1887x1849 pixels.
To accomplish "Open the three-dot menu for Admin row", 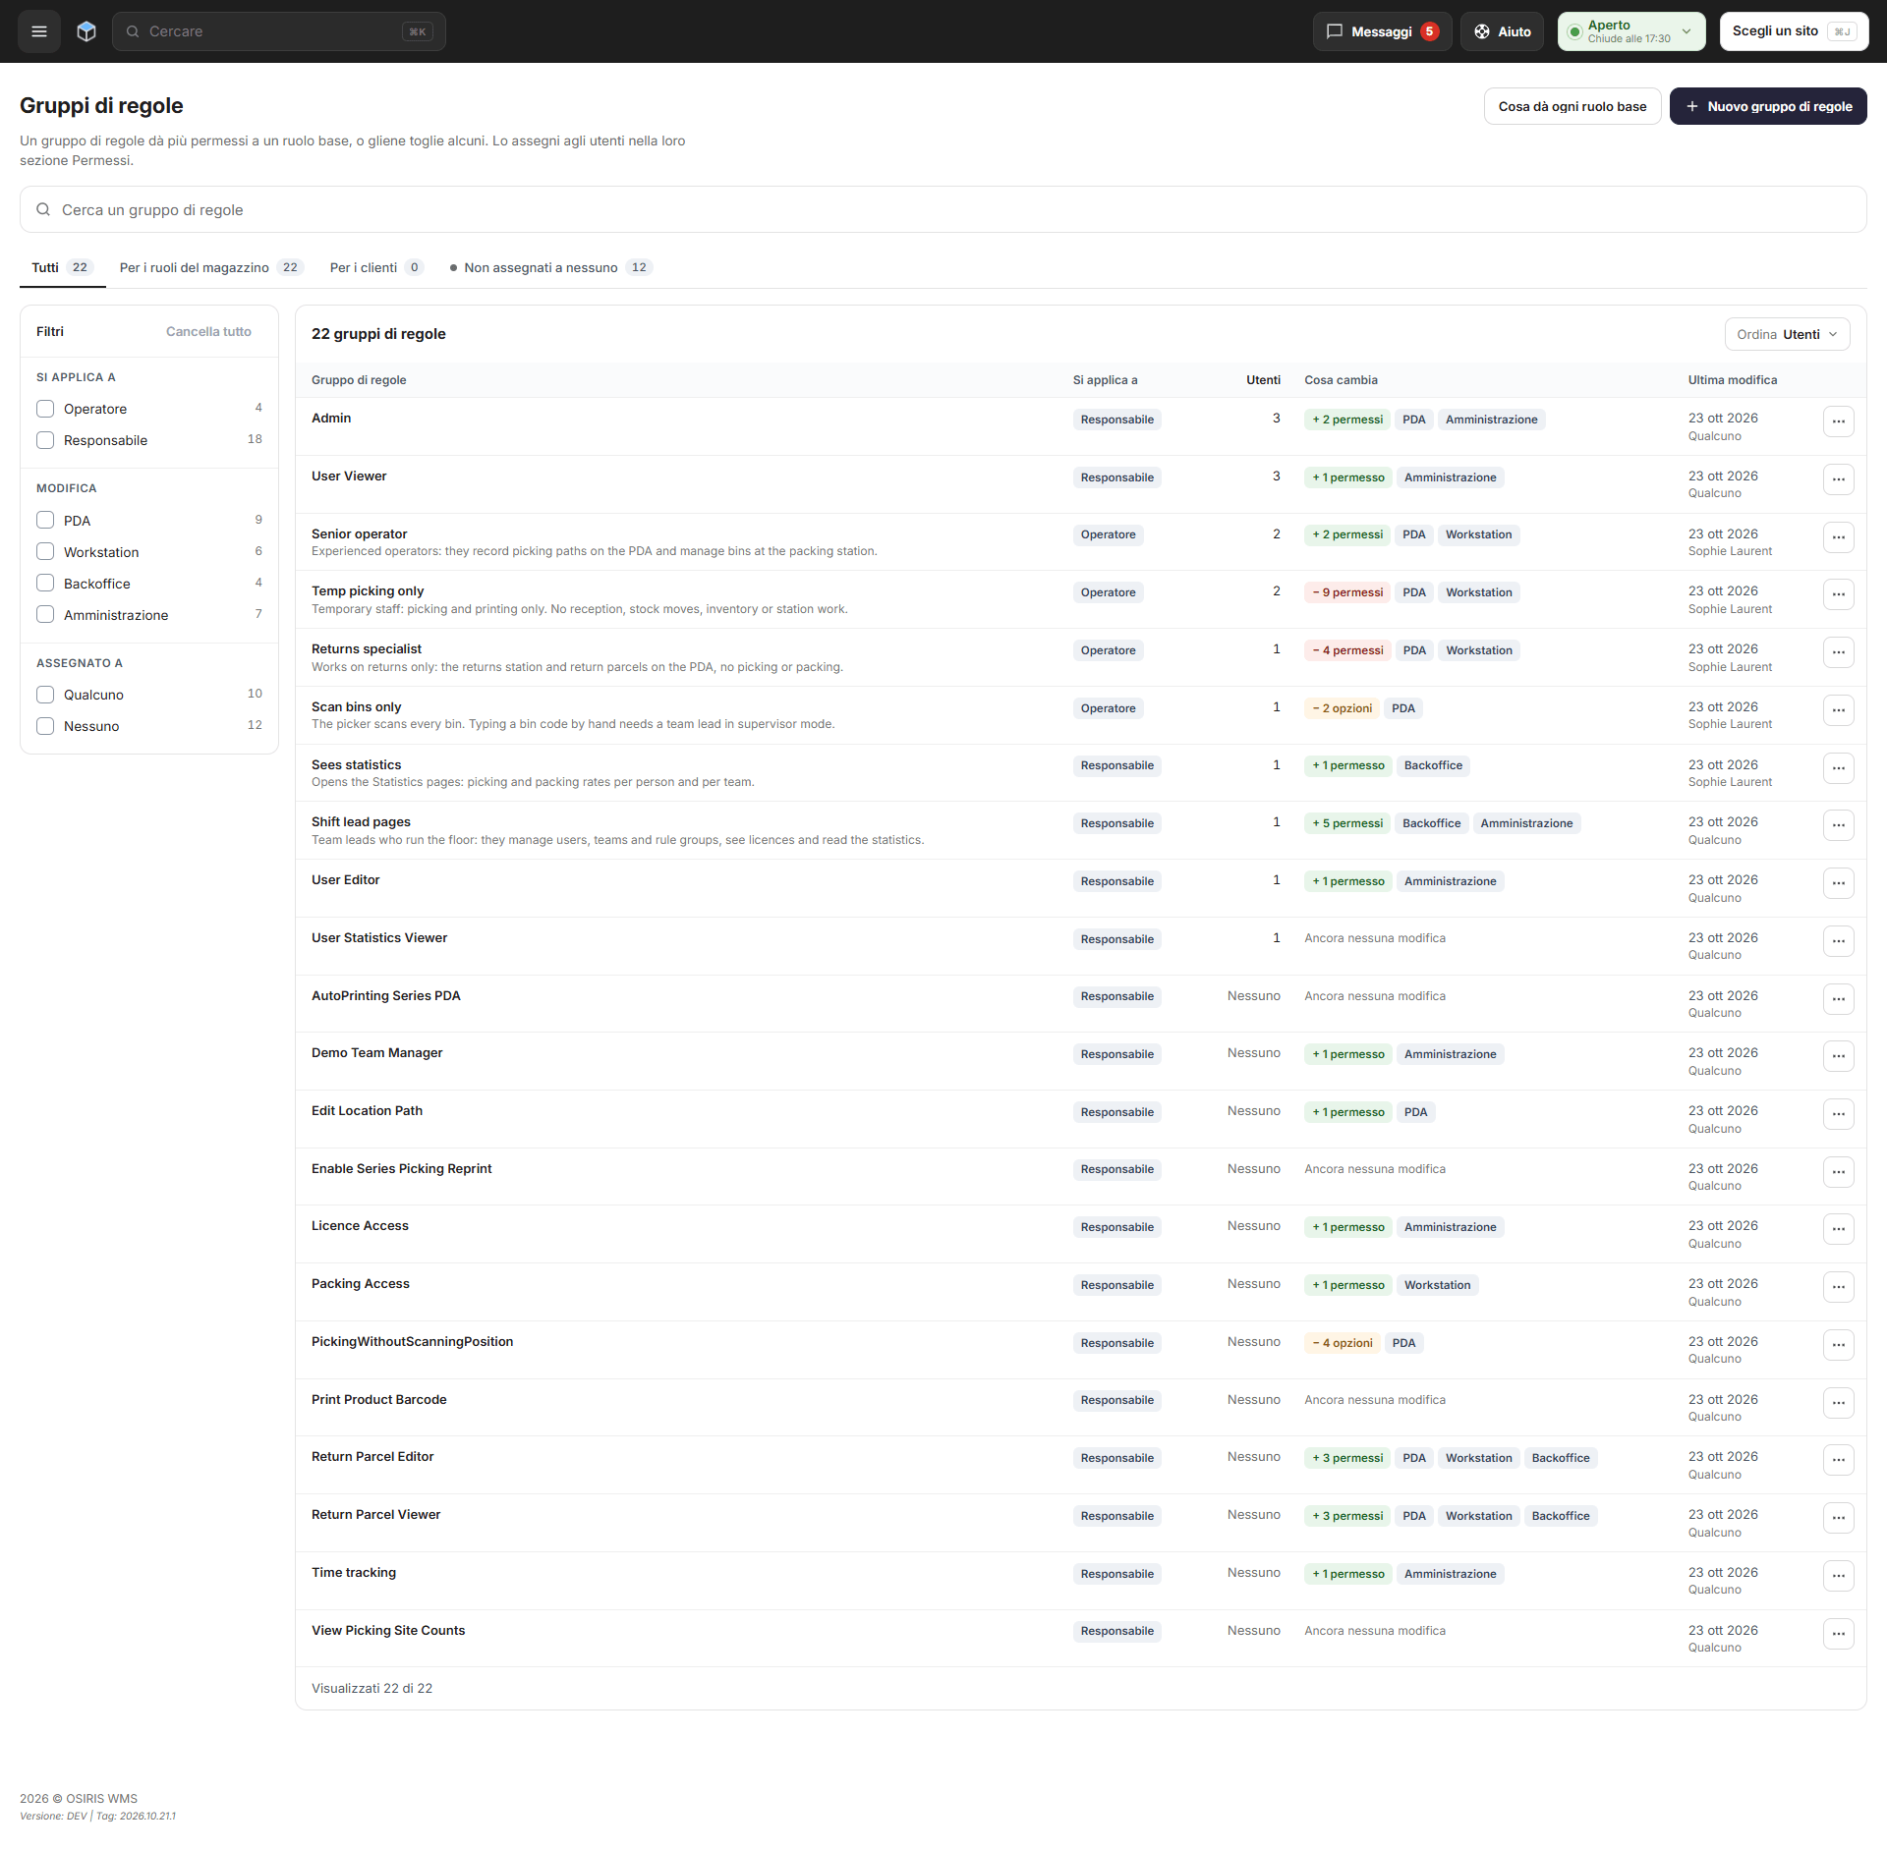I will pyautogui.click(x=1838, y=421).
